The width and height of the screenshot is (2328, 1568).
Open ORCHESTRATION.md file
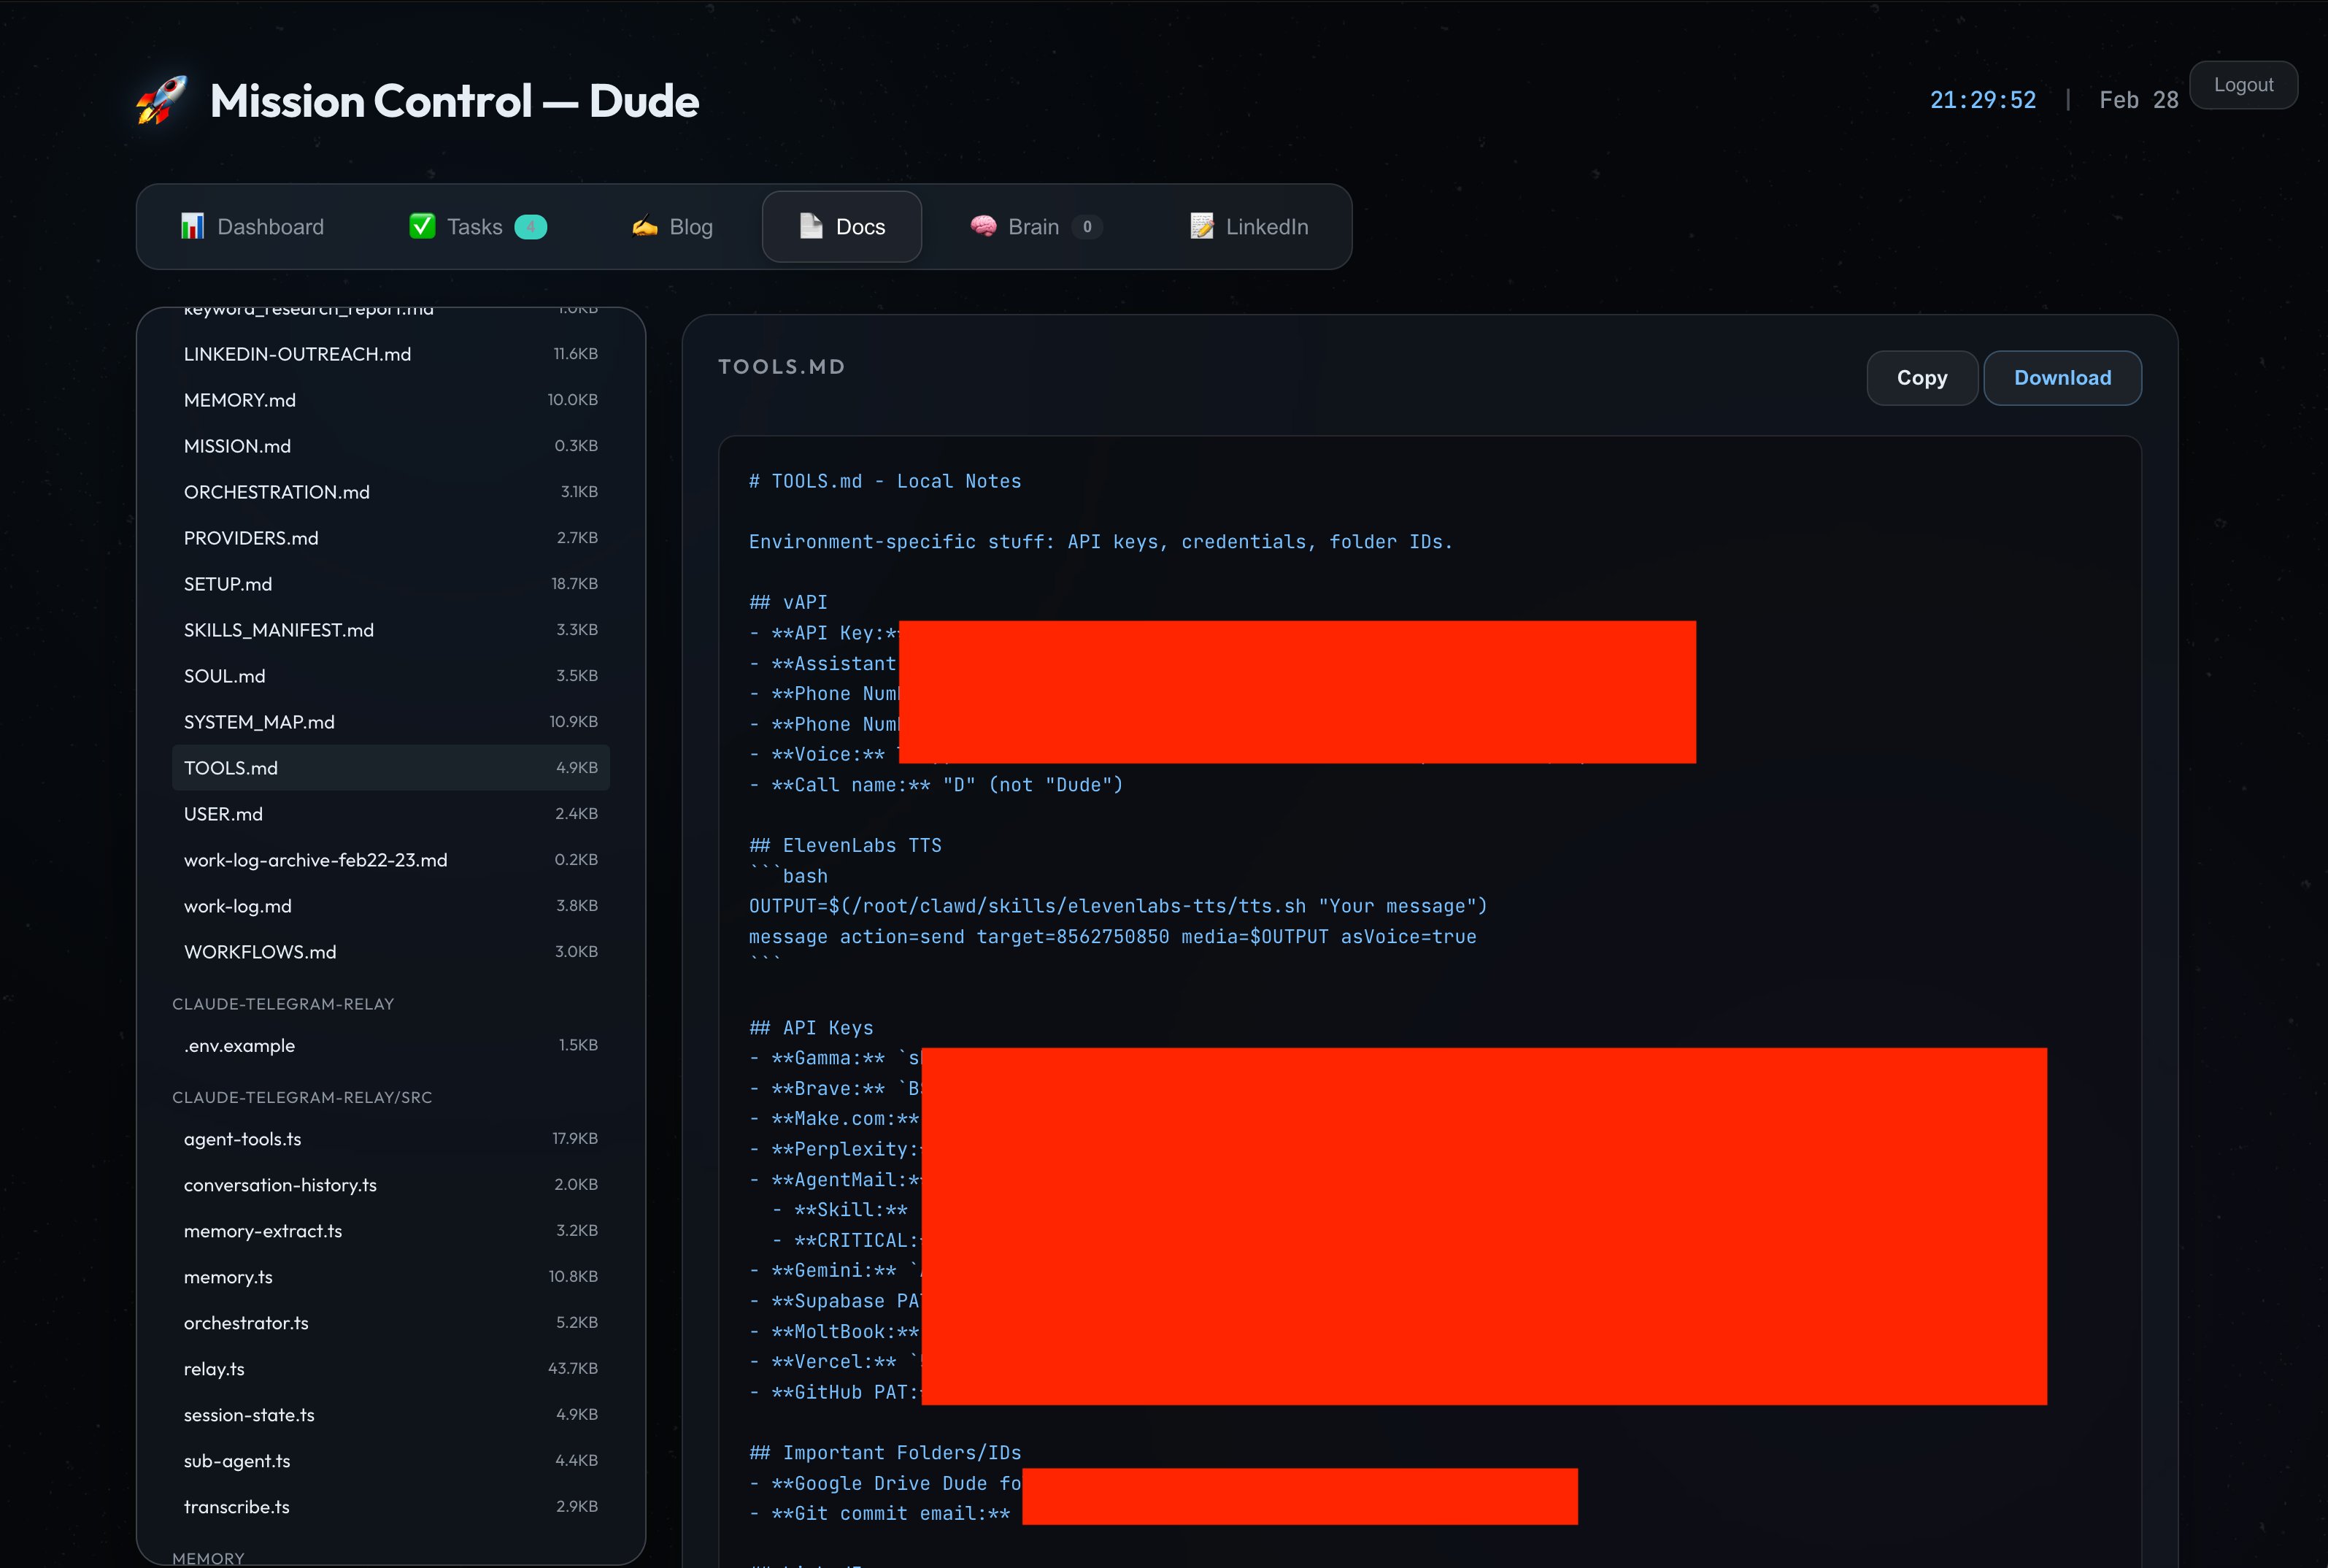pyautogui.click(x=391, y=492)
